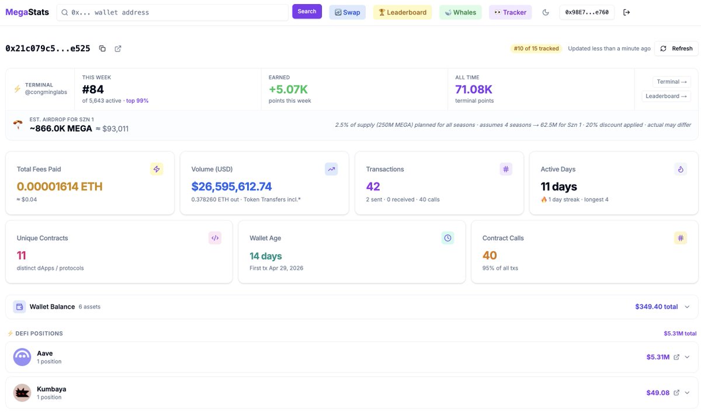Click the Active Days flame icon
The width and height of the screenshot is (701, 415).
[x=681, y=169]
